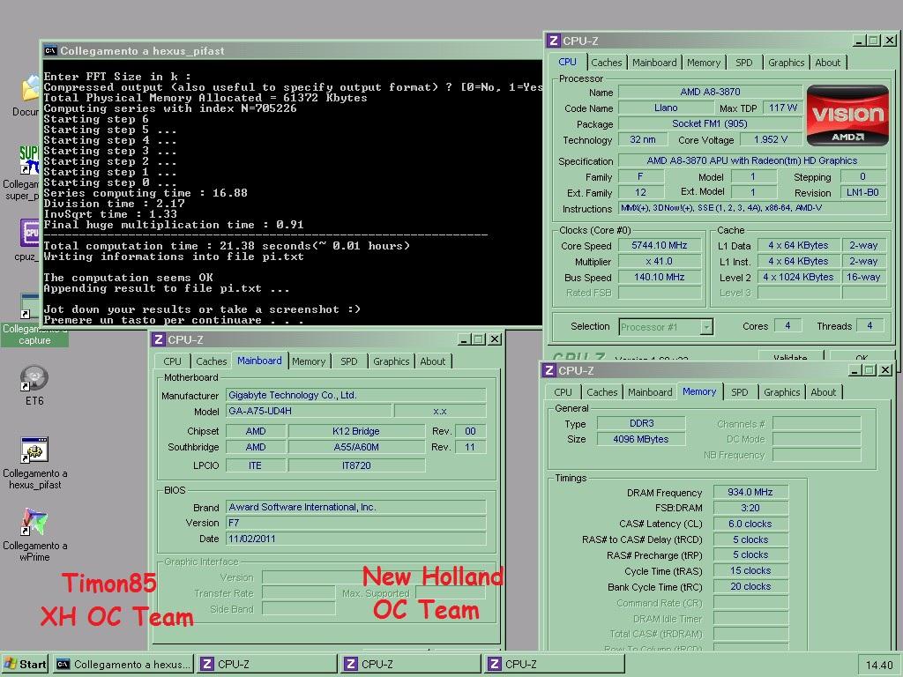Select Graphics tab in Memory CPU-Z window
The height and width of the screenshot is (677, 903).
[781, 392]
